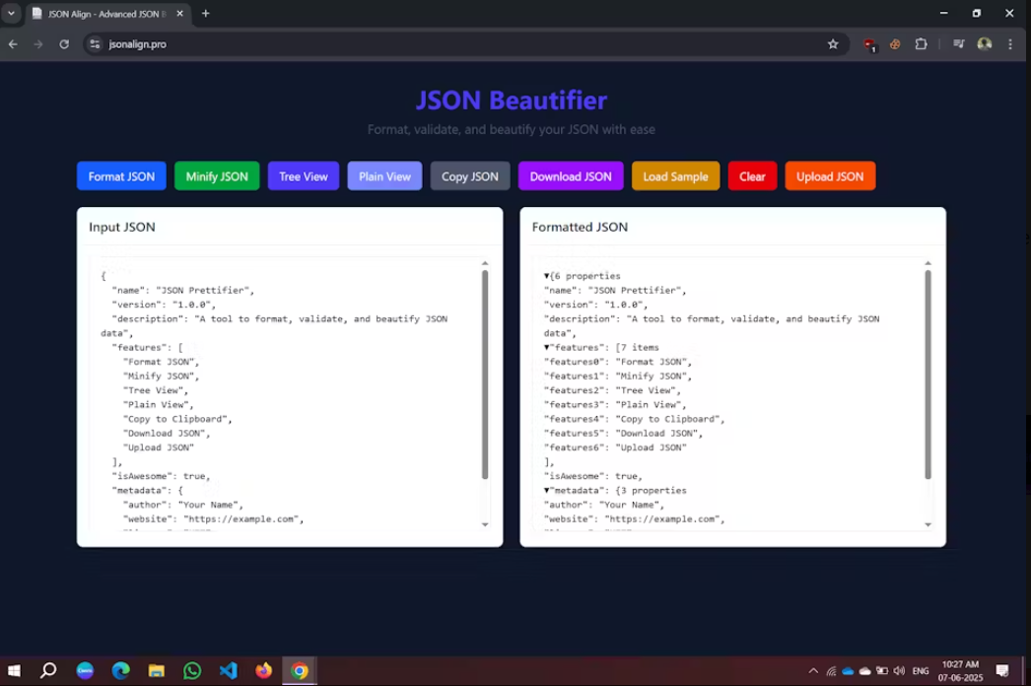The image size is (1031, 686).
Task: Open a new browser tab
Action: click(206, 13)
